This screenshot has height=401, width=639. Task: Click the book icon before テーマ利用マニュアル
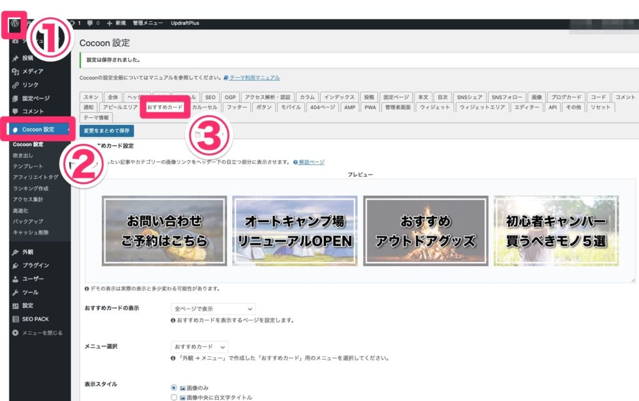click(x=226, y=77)
